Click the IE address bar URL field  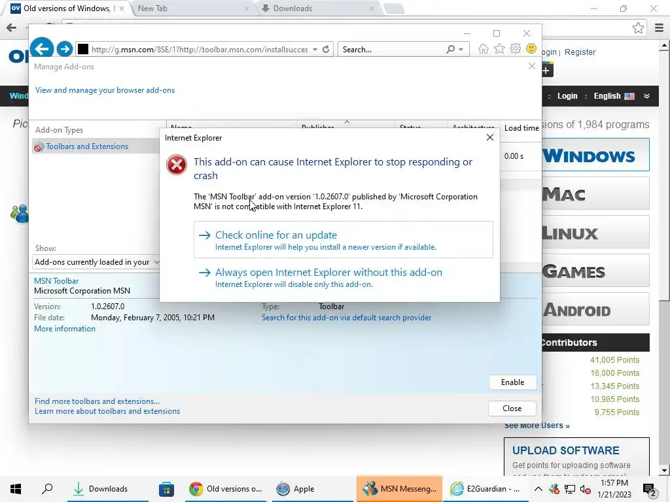point(199,50)
